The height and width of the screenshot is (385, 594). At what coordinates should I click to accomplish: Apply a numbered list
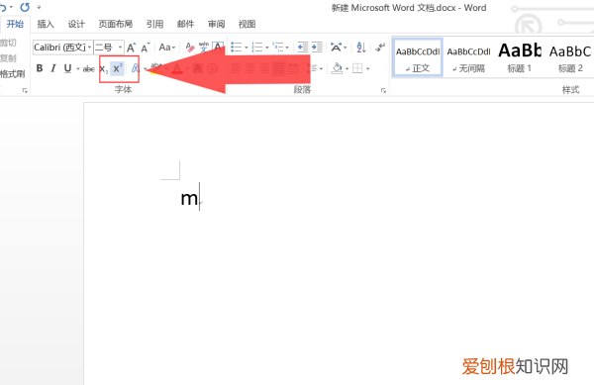[x=257, y=48]
